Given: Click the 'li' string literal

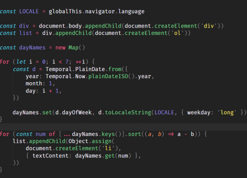Looking at the screenshot, I should click(x=108, y=148).
